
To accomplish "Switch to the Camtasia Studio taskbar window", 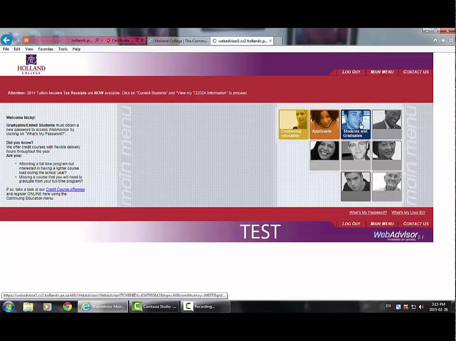I will [154, 307].
